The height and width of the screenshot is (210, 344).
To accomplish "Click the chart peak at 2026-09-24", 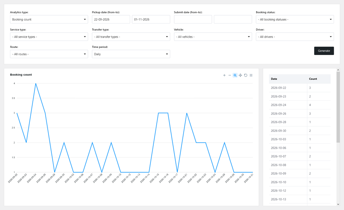I will tap(36, 84).
